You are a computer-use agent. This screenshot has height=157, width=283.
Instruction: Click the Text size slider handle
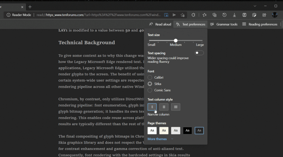[x=176, y=40]
